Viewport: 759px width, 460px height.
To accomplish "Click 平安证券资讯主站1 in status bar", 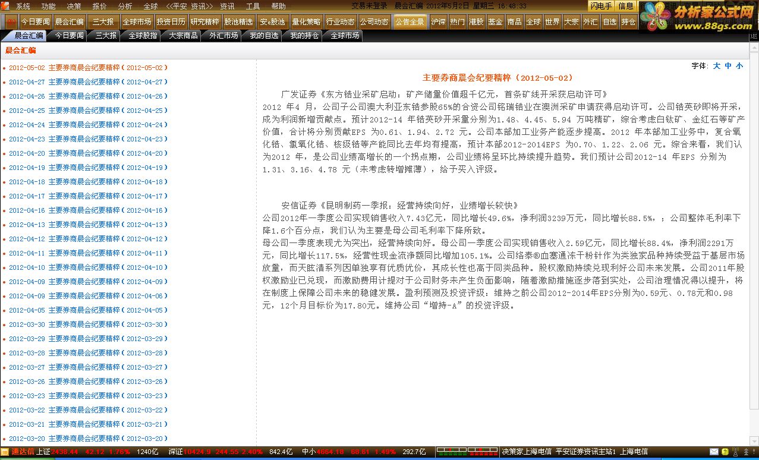I will 585,452.
